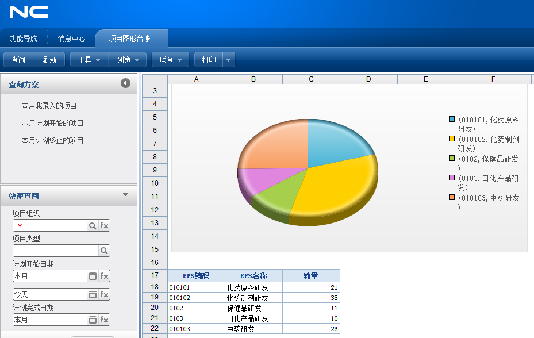
Task: Click Fx icon in 计划完成日期 row
Action: pyautogui.click(x=104, y=320)
